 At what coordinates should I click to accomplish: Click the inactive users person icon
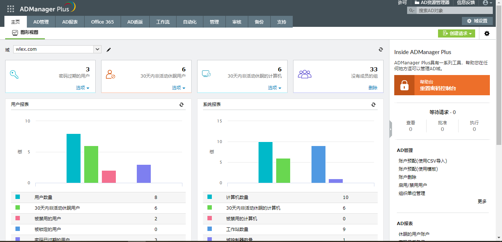tap(110, 74)
